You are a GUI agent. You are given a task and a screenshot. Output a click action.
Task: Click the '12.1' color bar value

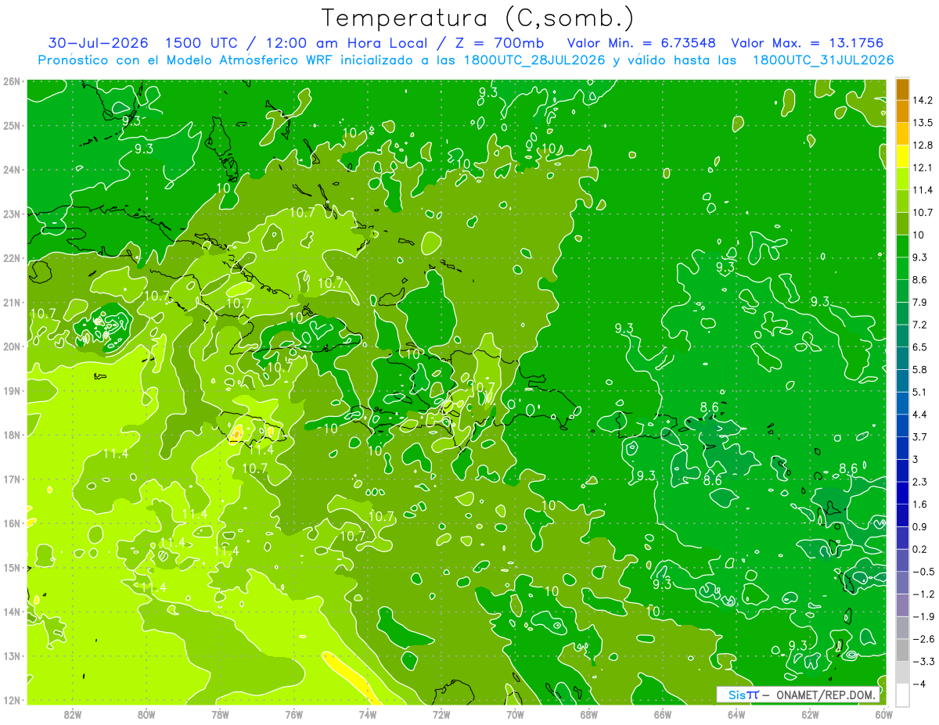tap(923, 167)
